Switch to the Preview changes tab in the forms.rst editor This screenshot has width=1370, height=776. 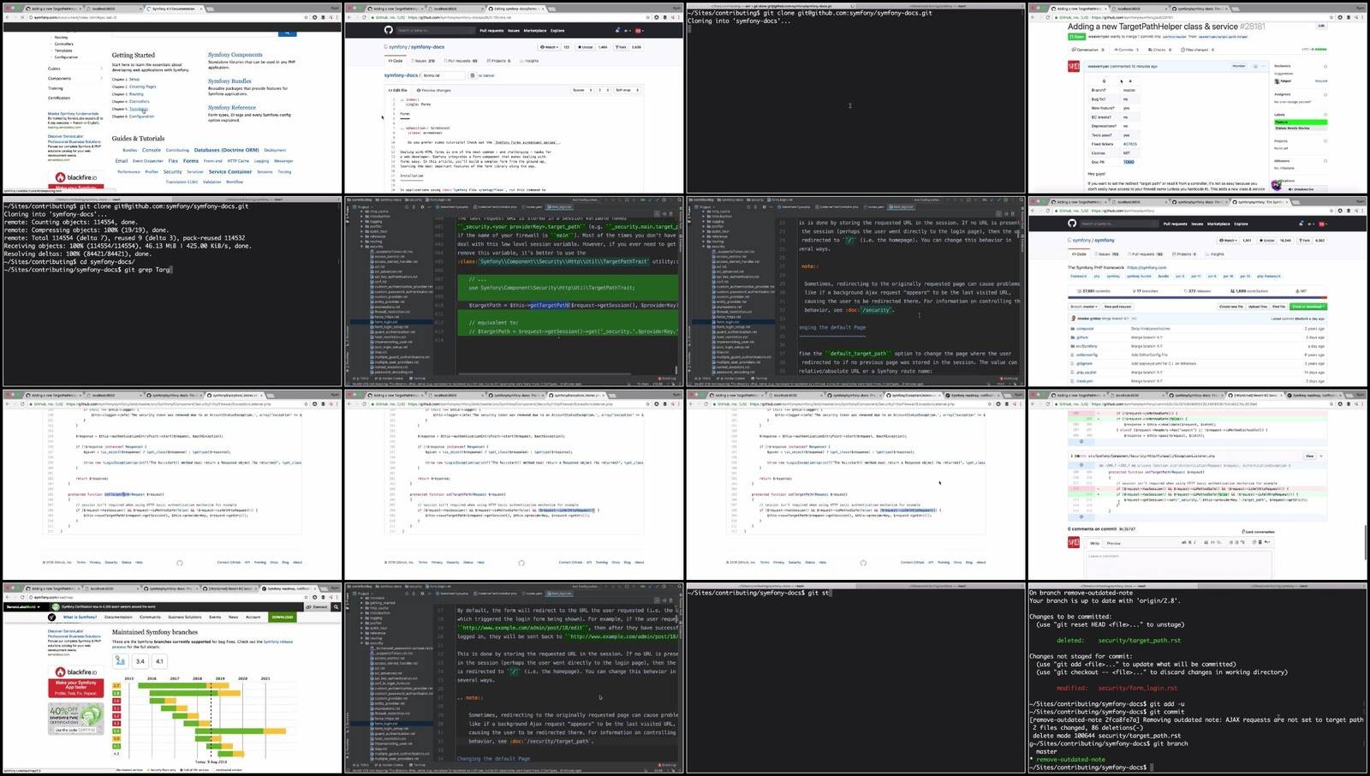point(434,90)
